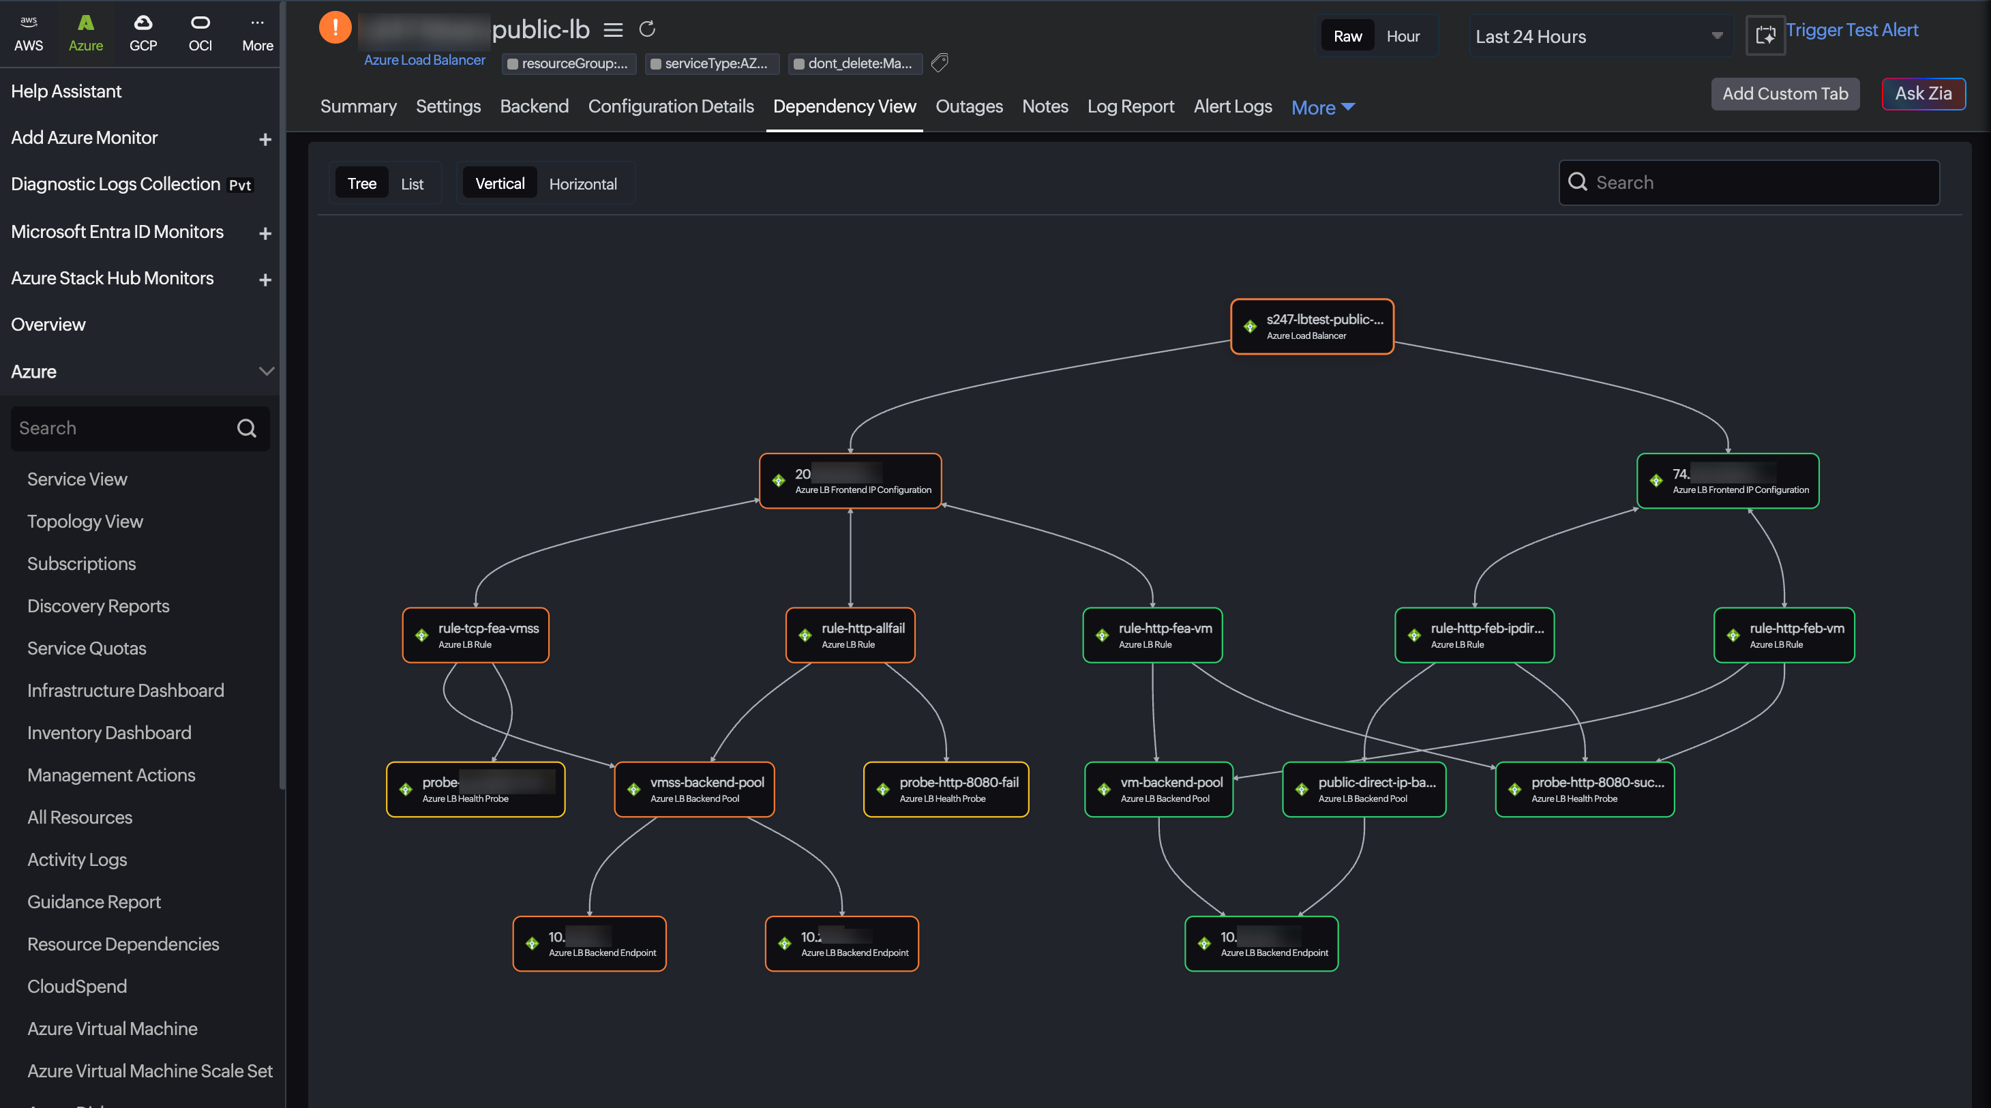Click the sidebar Search input field

coord(140,428)
